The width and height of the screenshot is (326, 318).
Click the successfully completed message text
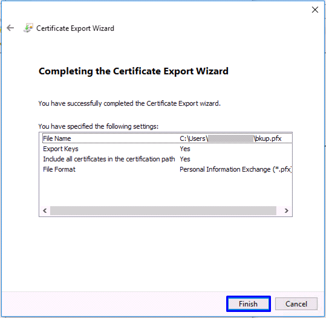coord(129,103)
